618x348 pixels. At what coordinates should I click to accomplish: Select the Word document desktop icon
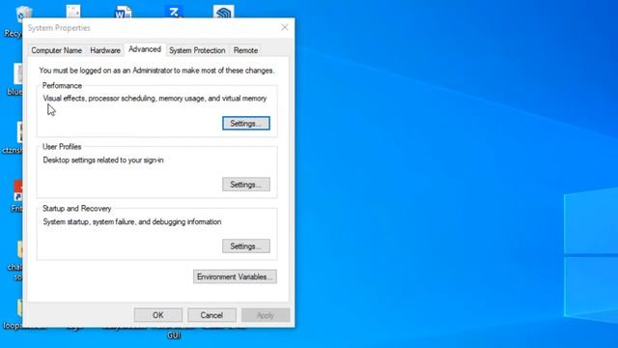coord(123,12)
